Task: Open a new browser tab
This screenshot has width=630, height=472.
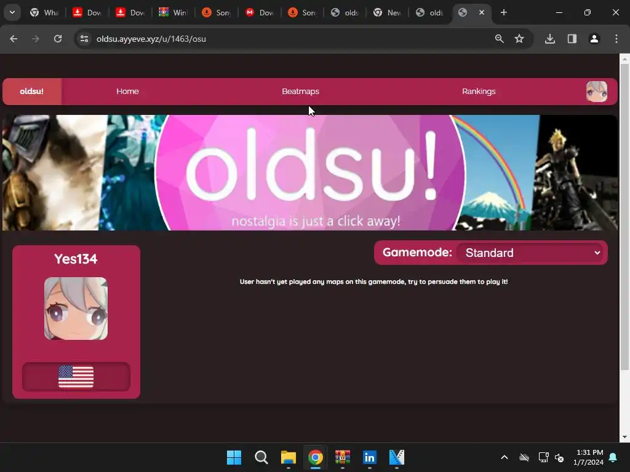Action: [504, 12]
